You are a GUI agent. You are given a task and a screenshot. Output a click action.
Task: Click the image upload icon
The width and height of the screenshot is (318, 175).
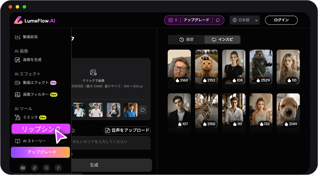[x=94, y=72]
